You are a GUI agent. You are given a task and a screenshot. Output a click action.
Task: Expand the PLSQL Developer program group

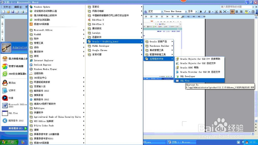click(x=115, y=46)
